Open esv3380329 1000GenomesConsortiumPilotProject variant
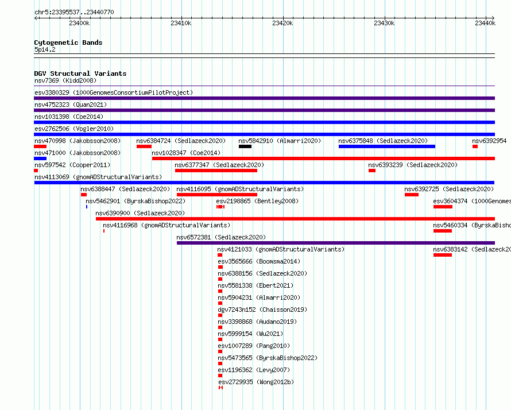The image size is (511, 410). click(x=114, y=92)
